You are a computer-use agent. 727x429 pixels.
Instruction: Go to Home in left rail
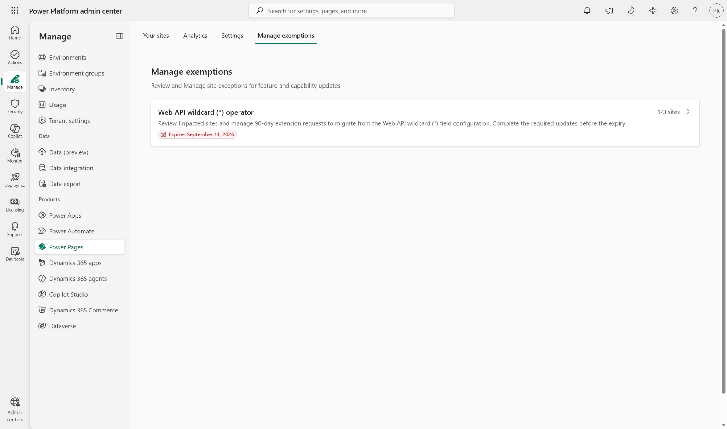click(x=15, y=33)
